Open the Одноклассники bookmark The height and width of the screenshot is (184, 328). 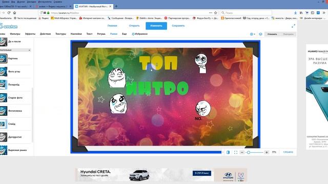click(x=231, y=18)
